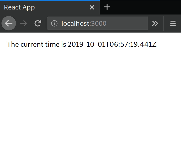Screen dimensions: 181x165
Task: Expand the toolbar overflow chevron
Action: 155,23
